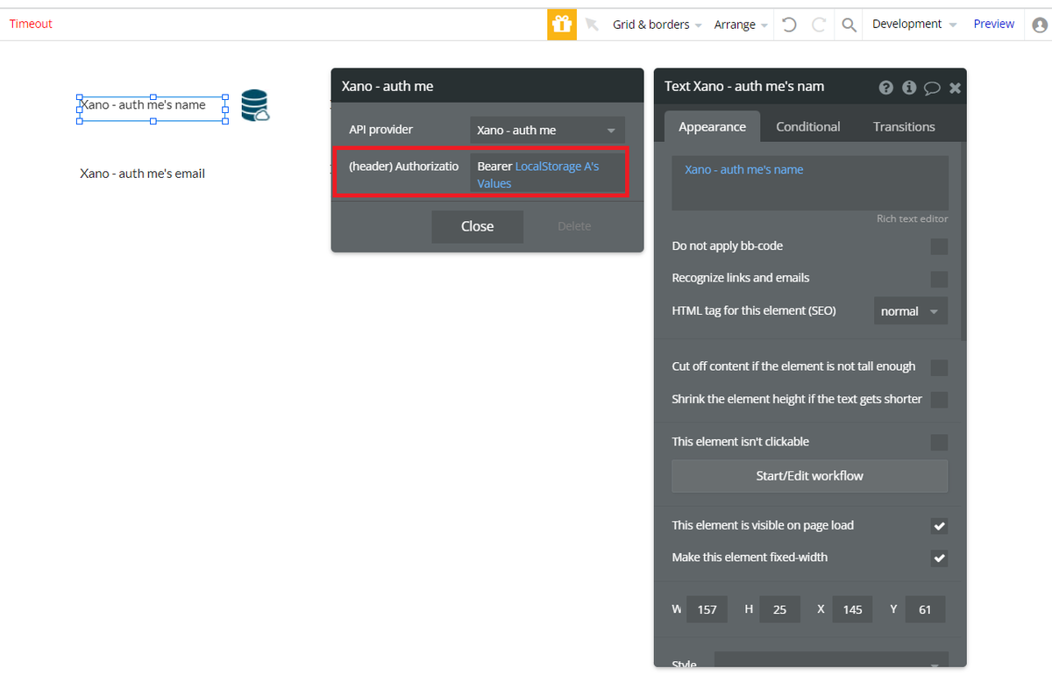Switch to the Transitions tab
The width and height of the screenshot is (1052, 690).
tap(904, 126)
